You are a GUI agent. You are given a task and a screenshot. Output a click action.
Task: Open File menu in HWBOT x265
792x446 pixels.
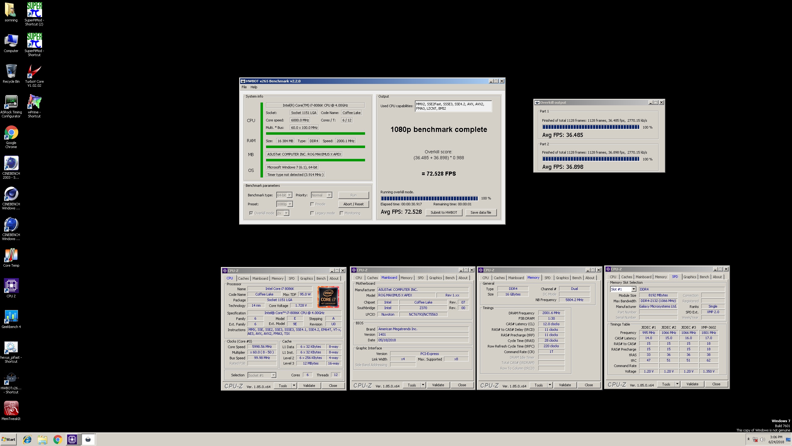pos(244,87)
